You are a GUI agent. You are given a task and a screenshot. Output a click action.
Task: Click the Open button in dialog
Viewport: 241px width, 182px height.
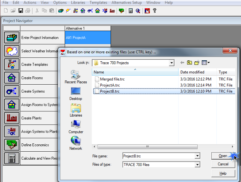(x=223, y=156)
